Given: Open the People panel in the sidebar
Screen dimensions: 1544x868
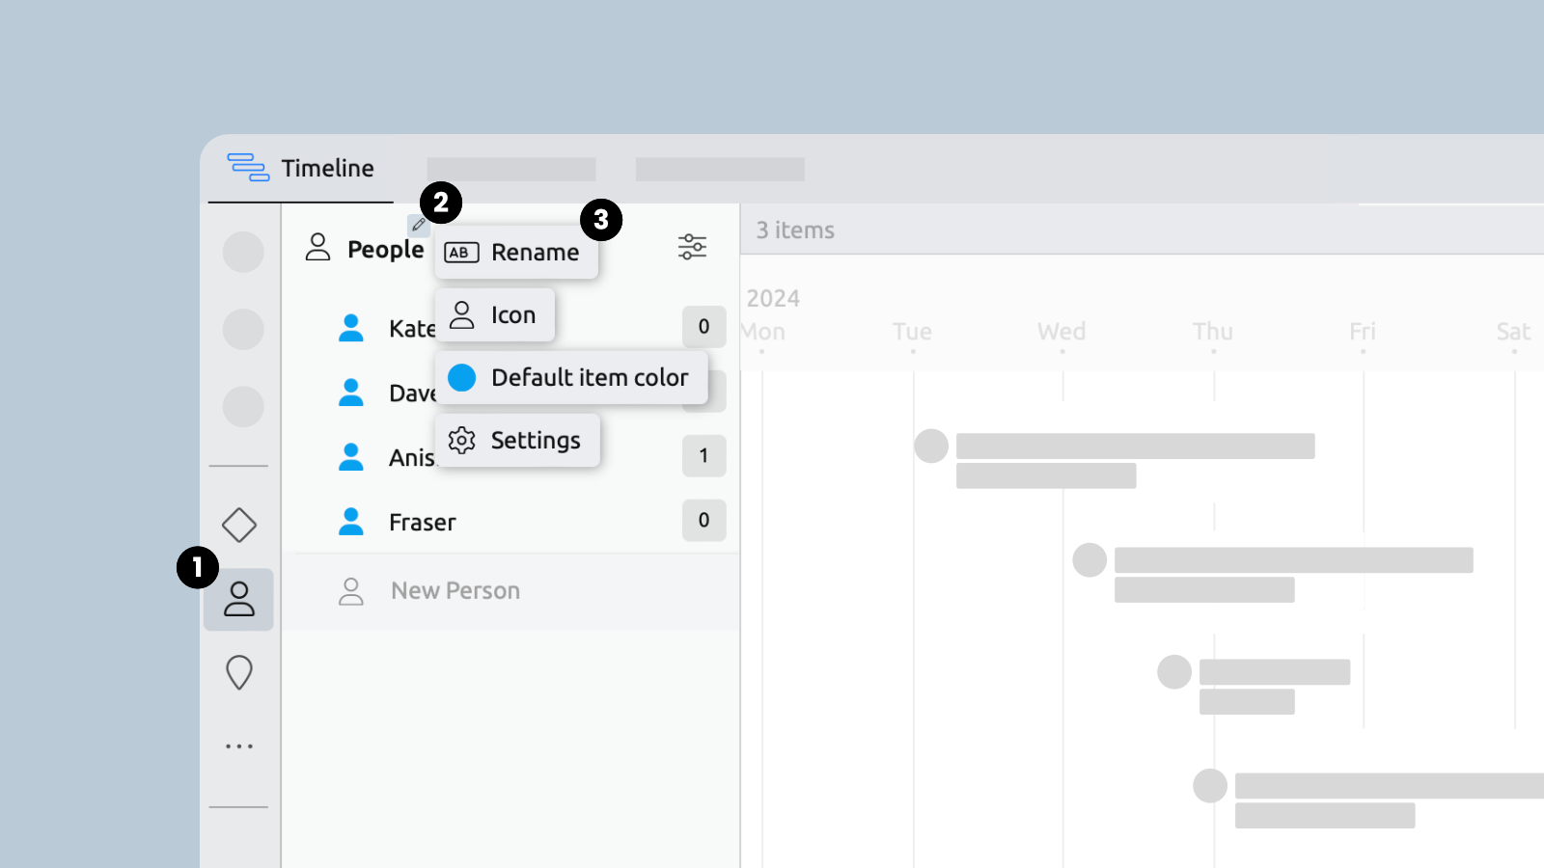Looking at the screenshot, I should [x=238, y=599].
